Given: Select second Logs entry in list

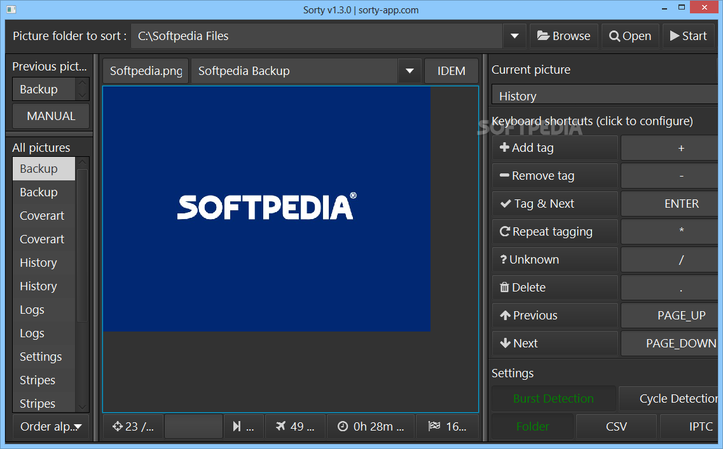Looking at the screenshot, I should click(x=44, y=333).
